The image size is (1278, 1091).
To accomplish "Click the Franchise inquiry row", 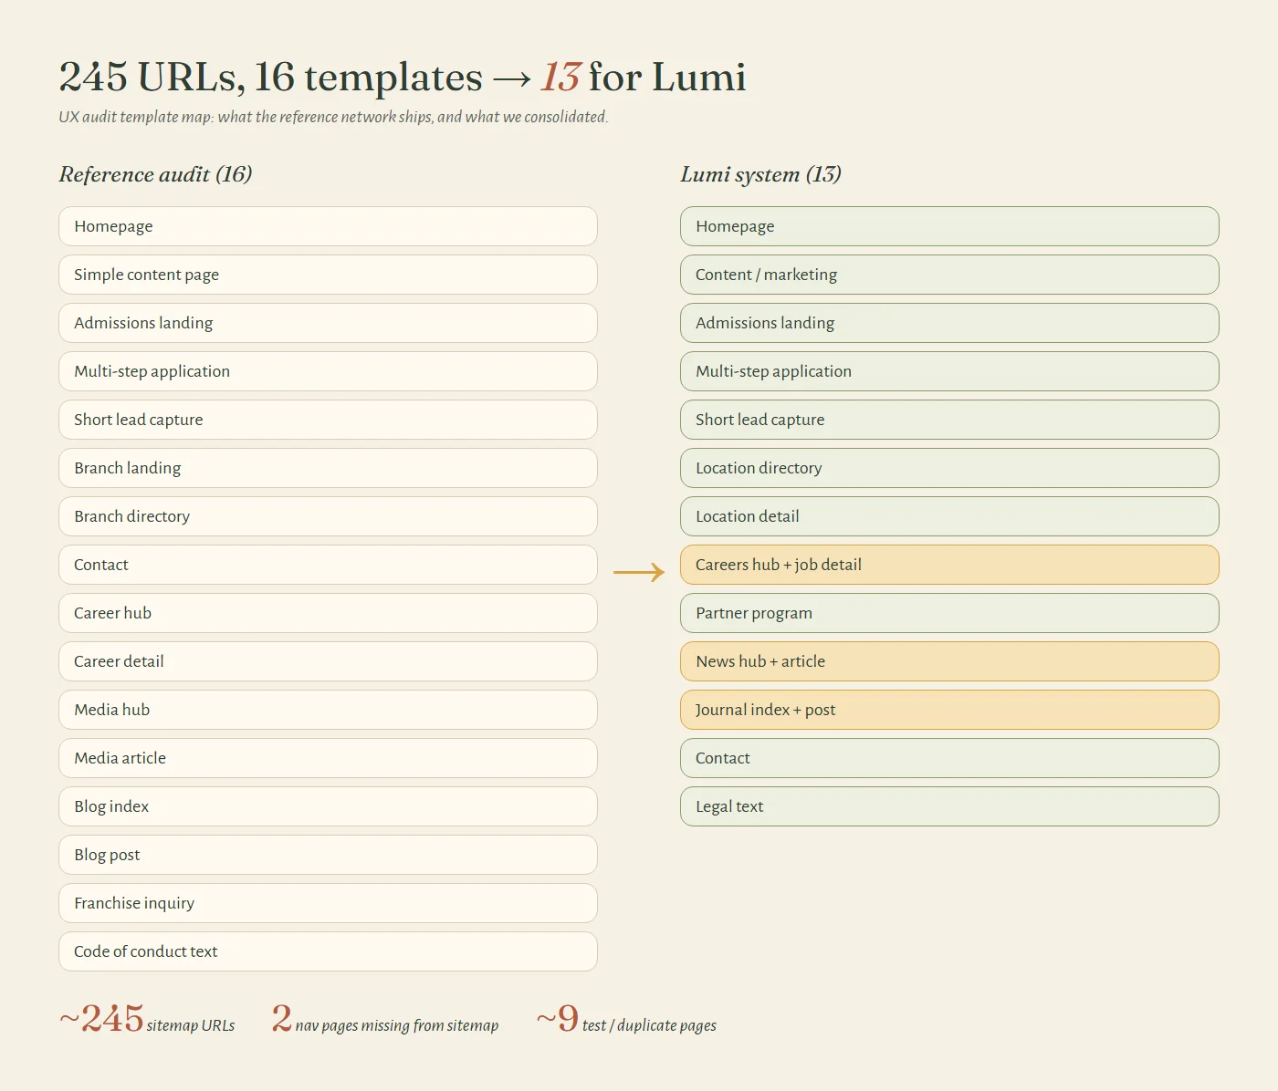I will click(328, 903).
